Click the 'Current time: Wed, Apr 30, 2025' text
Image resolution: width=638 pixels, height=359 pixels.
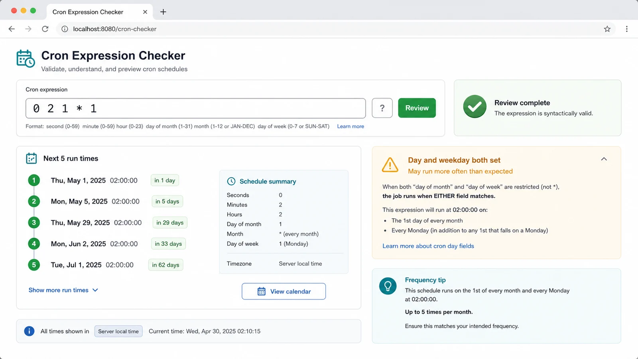coord(205,331)
